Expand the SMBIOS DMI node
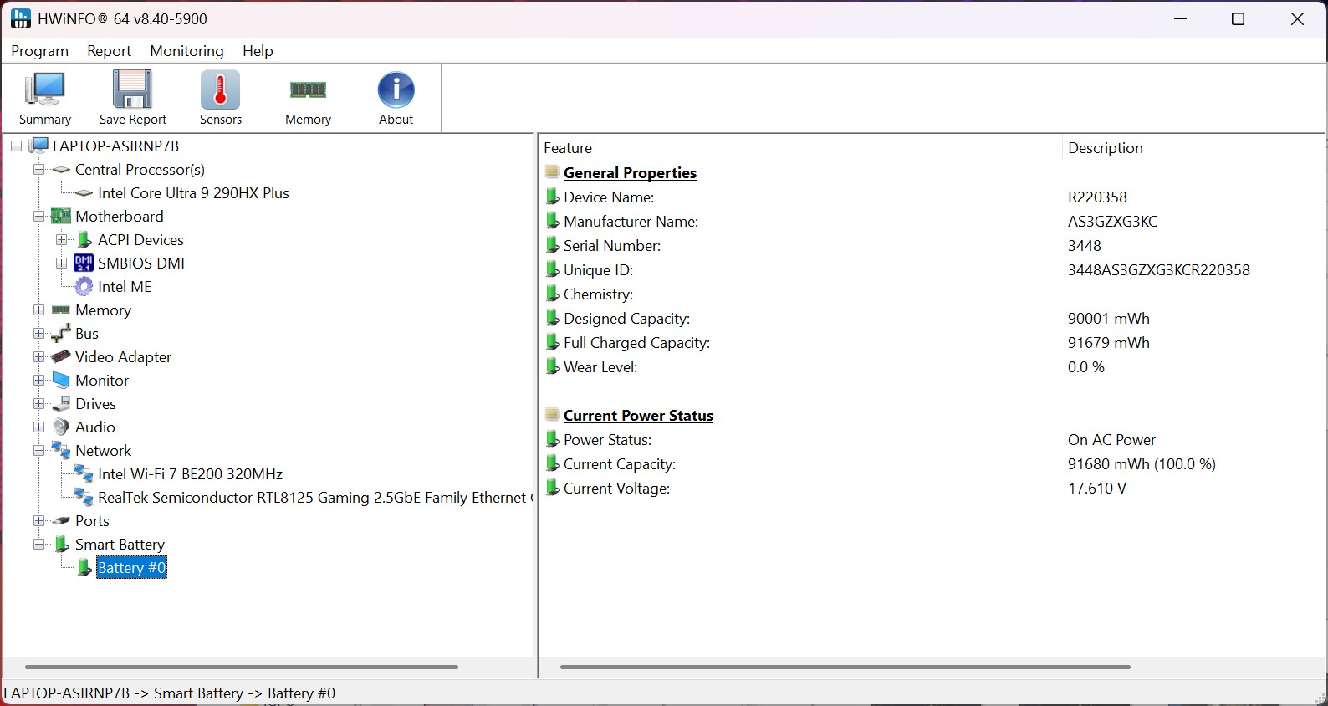 pyautogui.click(x=61, y=263)
